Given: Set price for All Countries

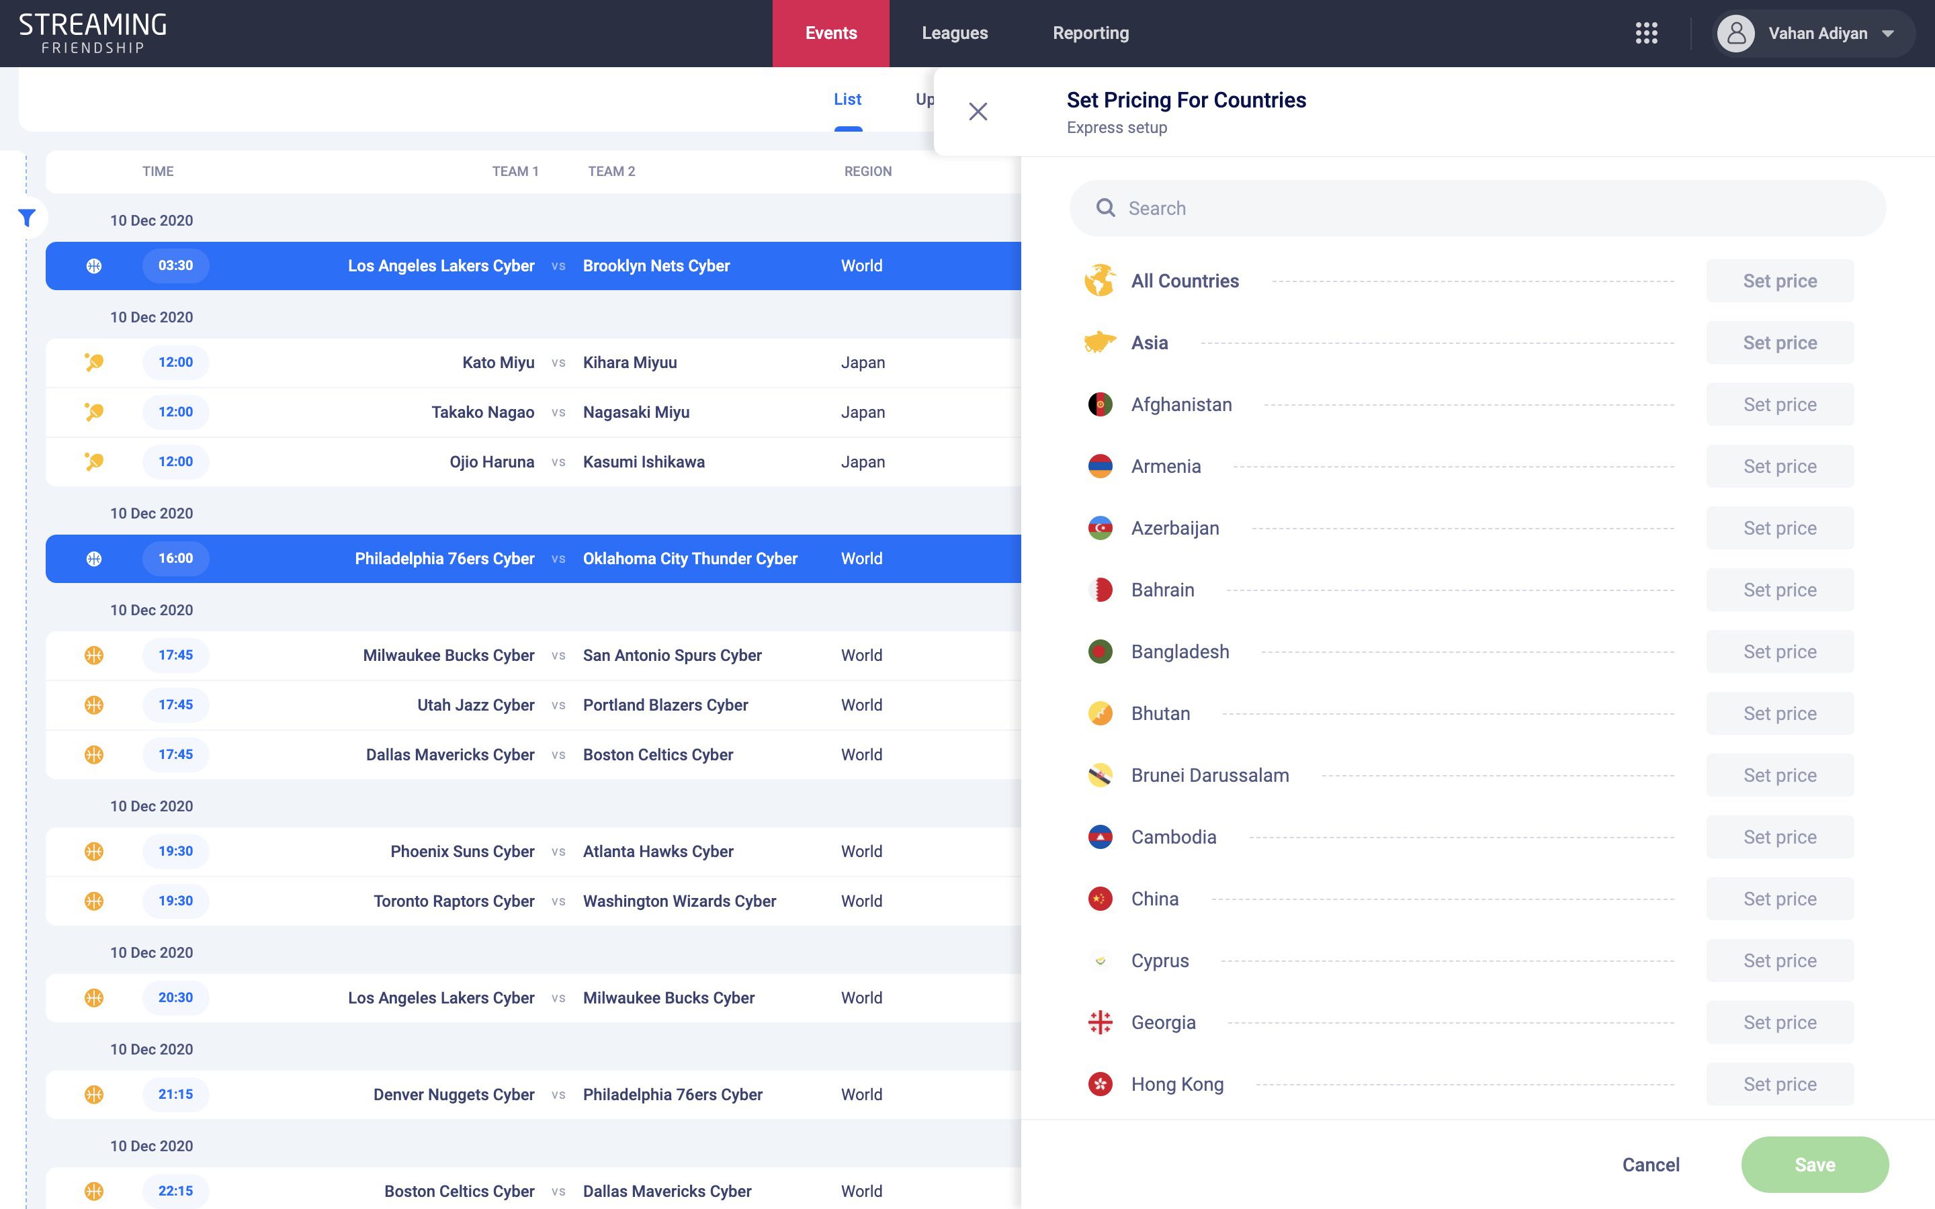Looking at the screenshot, I should [x=1780, y=281].
